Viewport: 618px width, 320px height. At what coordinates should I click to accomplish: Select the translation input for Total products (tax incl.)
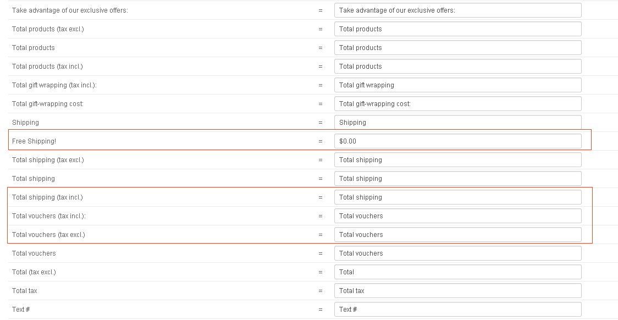[x=457, y=66]
